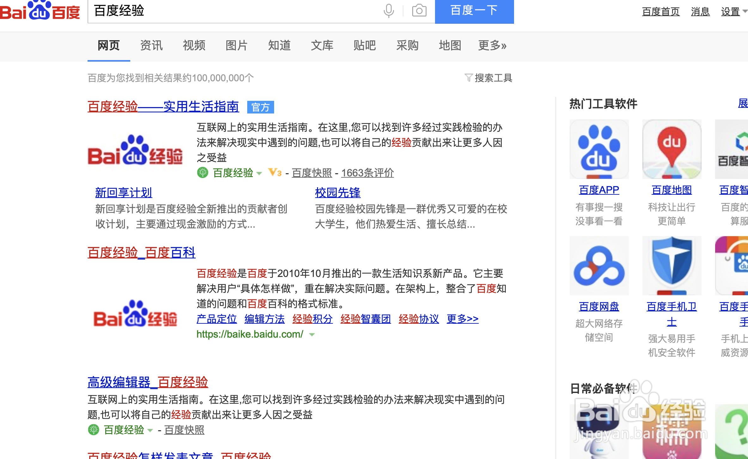748x459 pixels.
Task: Open the 新回享计划 link
Action: click(123, 192)
